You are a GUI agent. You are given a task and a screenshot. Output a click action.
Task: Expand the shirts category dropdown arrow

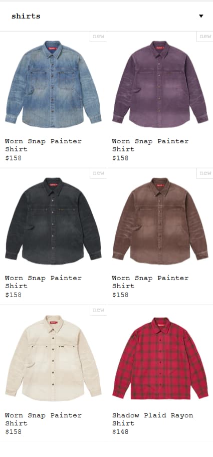201,16
